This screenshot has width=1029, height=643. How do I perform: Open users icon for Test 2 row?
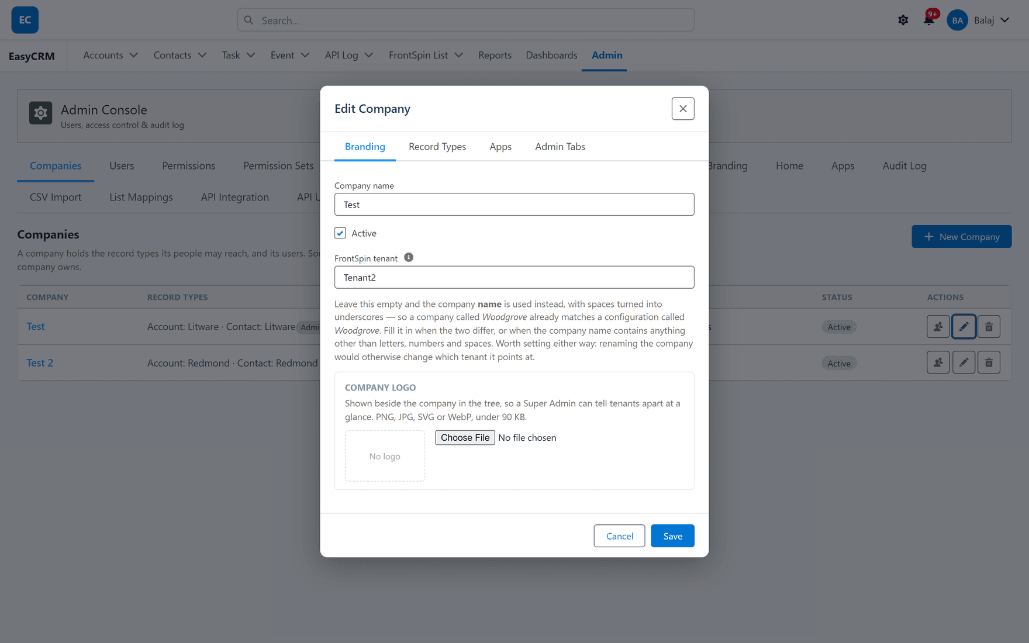pyautogui.click(x=938, y=362)
